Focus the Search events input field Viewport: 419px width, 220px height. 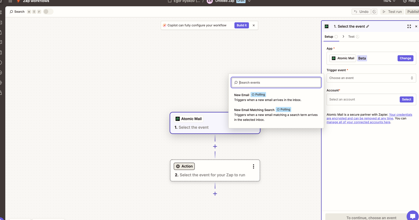coord(276,83)
